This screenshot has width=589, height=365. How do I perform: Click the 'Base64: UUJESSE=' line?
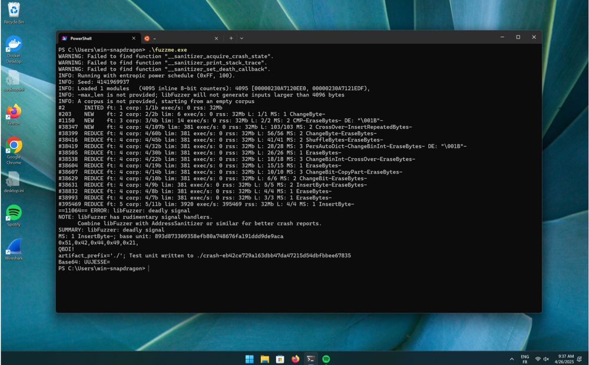[84, 262]
